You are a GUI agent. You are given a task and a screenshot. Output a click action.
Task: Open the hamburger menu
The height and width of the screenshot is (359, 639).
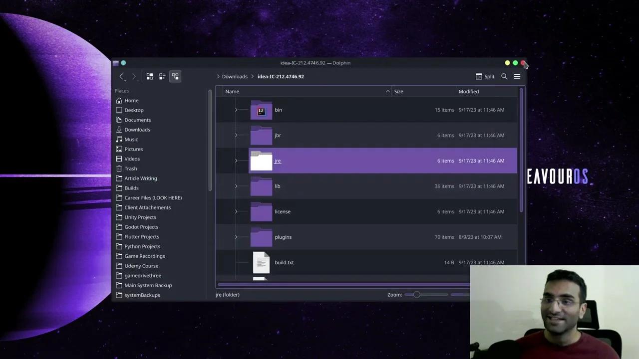click(x=517, y=76)
